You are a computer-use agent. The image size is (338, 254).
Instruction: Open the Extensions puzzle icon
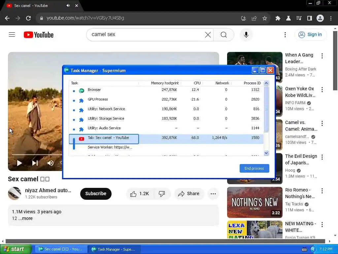point(278,18)
